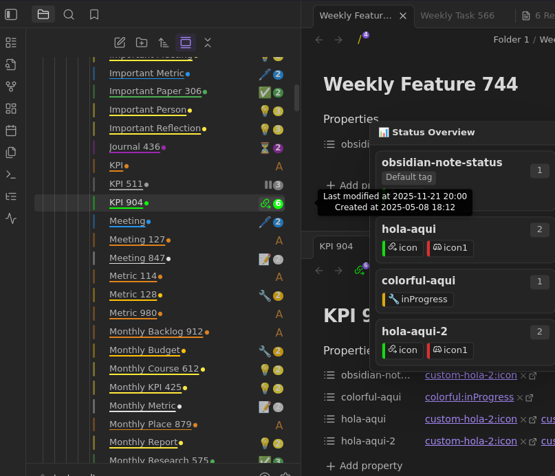Open custom-hola-2:icon link in hola-aqui row
Screen dimensions: 555x476
pos(471,419)
